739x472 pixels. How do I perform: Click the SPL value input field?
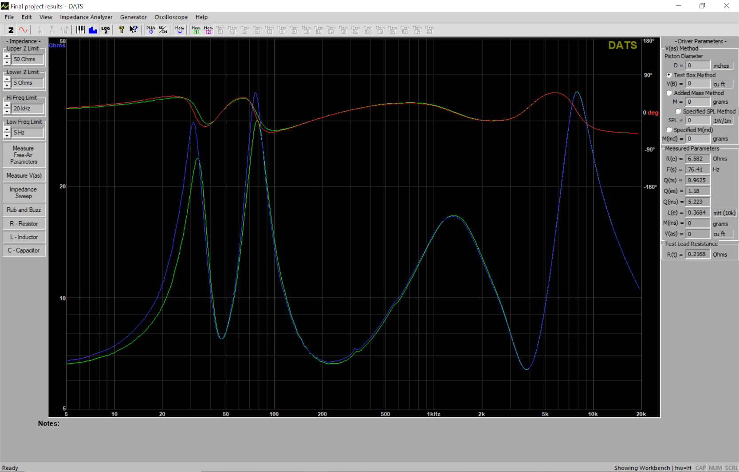[698, 120]
